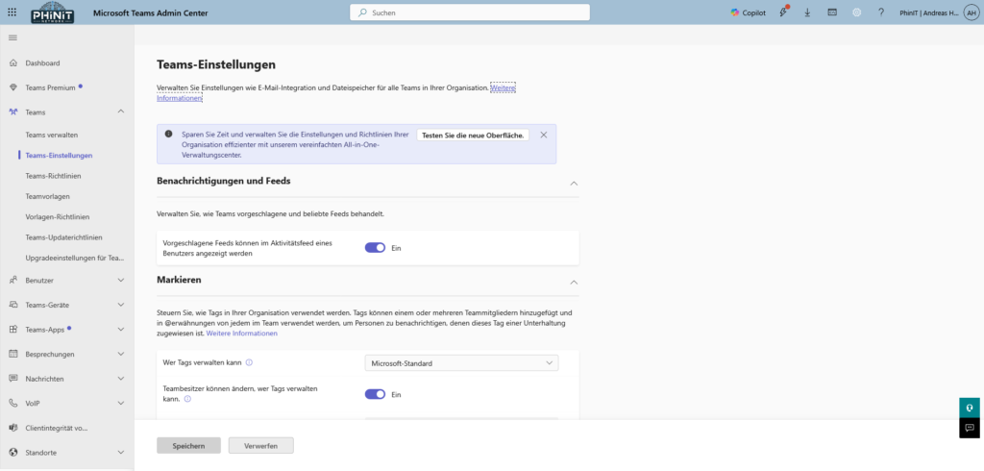Collapse the 'Markieren' section
984x471 pixels.
coord(574,283)
